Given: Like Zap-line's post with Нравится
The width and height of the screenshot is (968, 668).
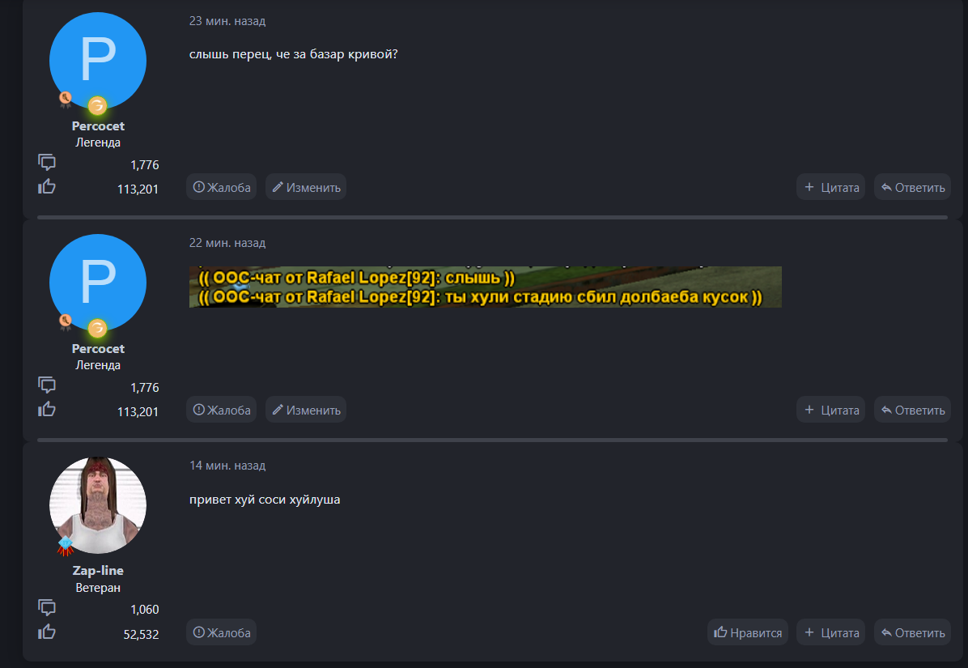Looking at the screenshot, I should click(x=748, y=632).
